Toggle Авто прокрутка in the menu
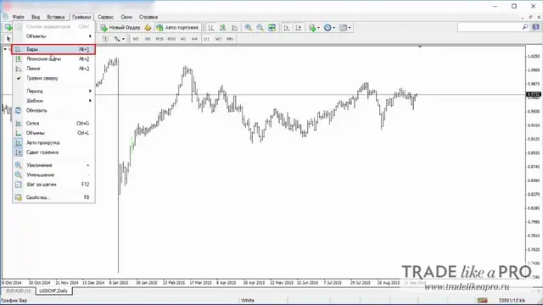This screenshot has width=543, height=305. click(53, 142)
